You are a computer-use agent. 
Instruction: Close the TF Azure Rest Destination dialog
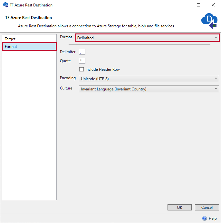pos(213,5)
